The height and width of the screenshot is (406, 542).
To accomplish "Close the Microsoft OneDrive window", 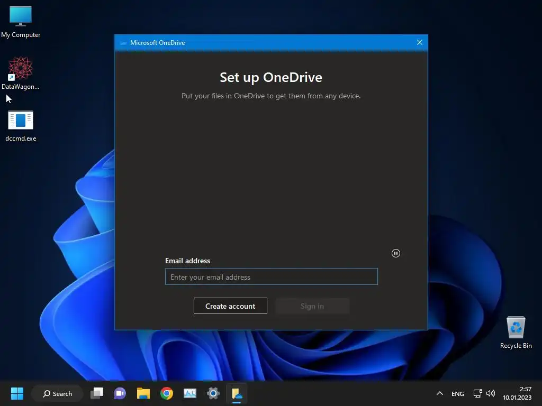I will tap(419, 42).
